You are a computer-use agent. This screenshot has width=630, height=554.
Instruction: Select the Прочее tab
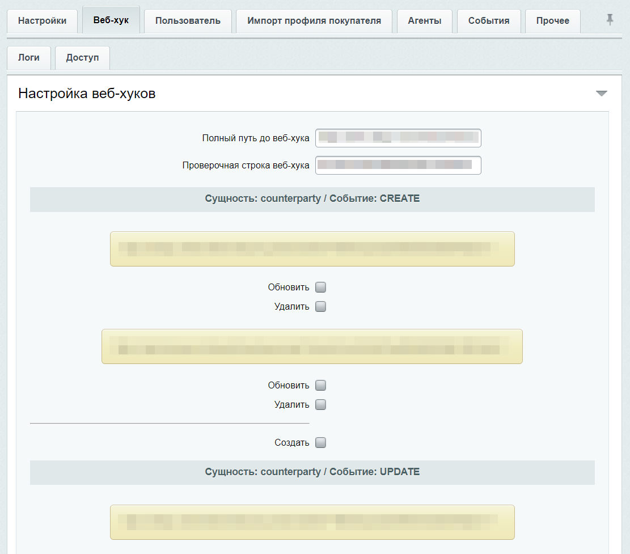552,20
